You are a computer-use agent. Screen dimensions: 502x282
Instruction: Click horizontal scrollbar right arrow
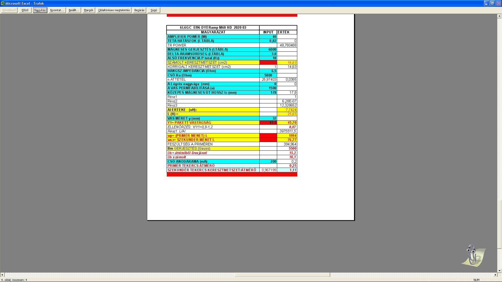tap(495, 275)
